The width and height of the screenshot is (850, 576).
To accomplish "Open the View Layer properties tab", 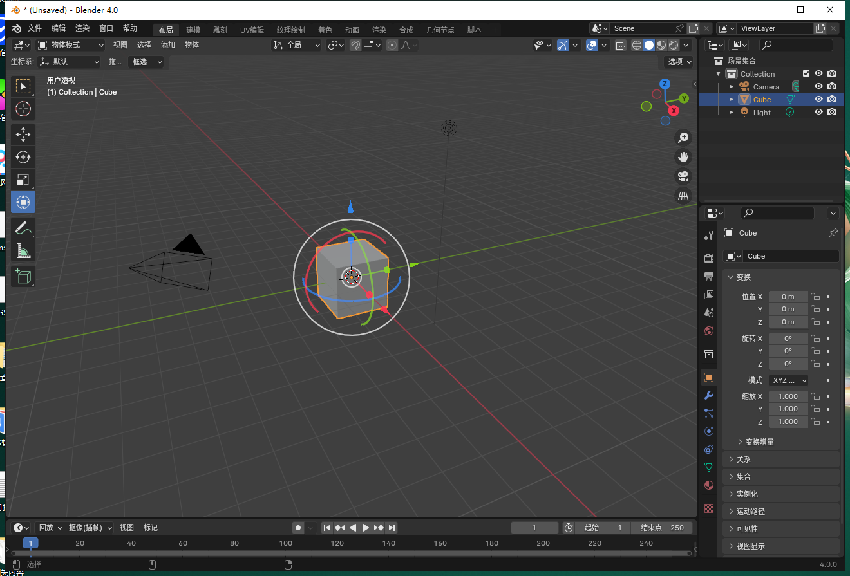I will (x=709, y=294).
